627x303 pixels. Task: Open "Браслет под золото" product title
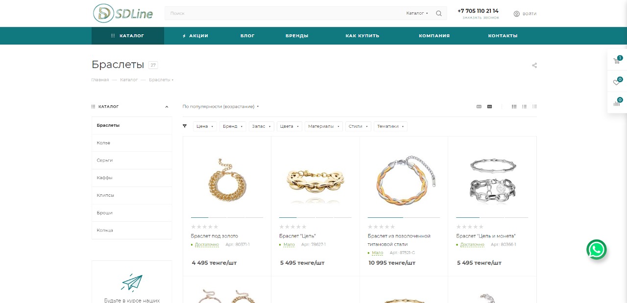[x=215, y=236]
